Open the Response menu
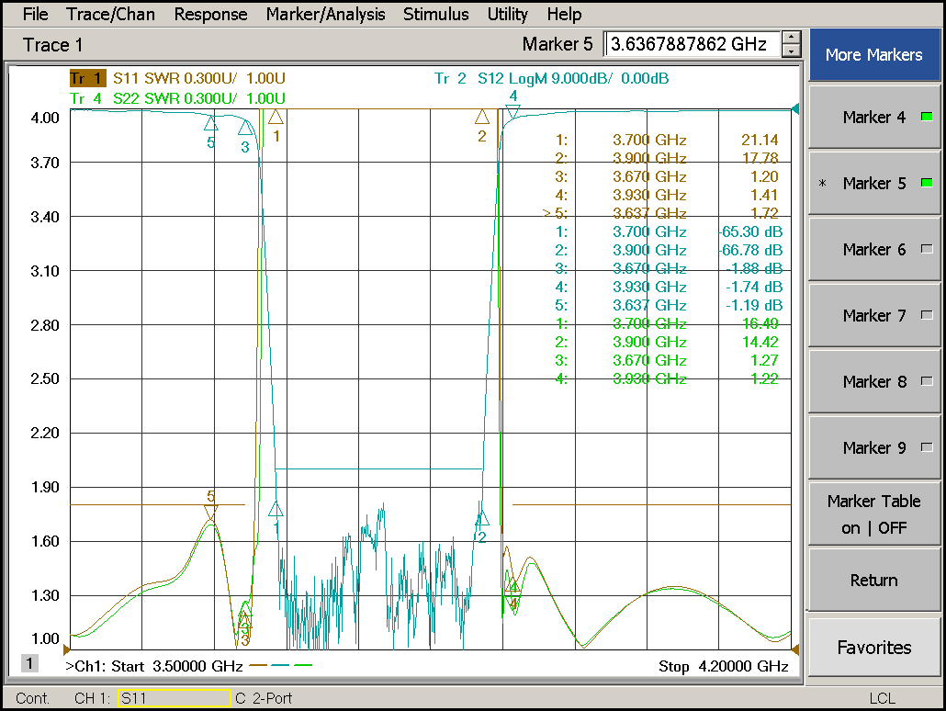Screen dimensions: 946x711 210,14
